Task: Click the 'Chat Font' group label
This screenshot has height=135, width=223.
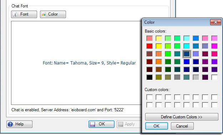Action: (x=20, y=6)
